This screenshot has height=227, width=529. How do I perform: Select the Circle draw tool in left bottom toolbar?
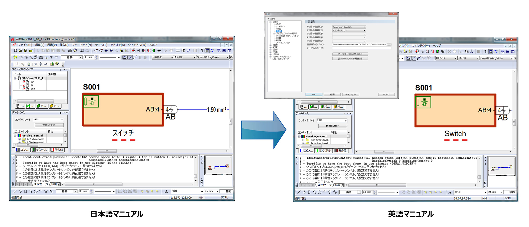click(36, 191)
